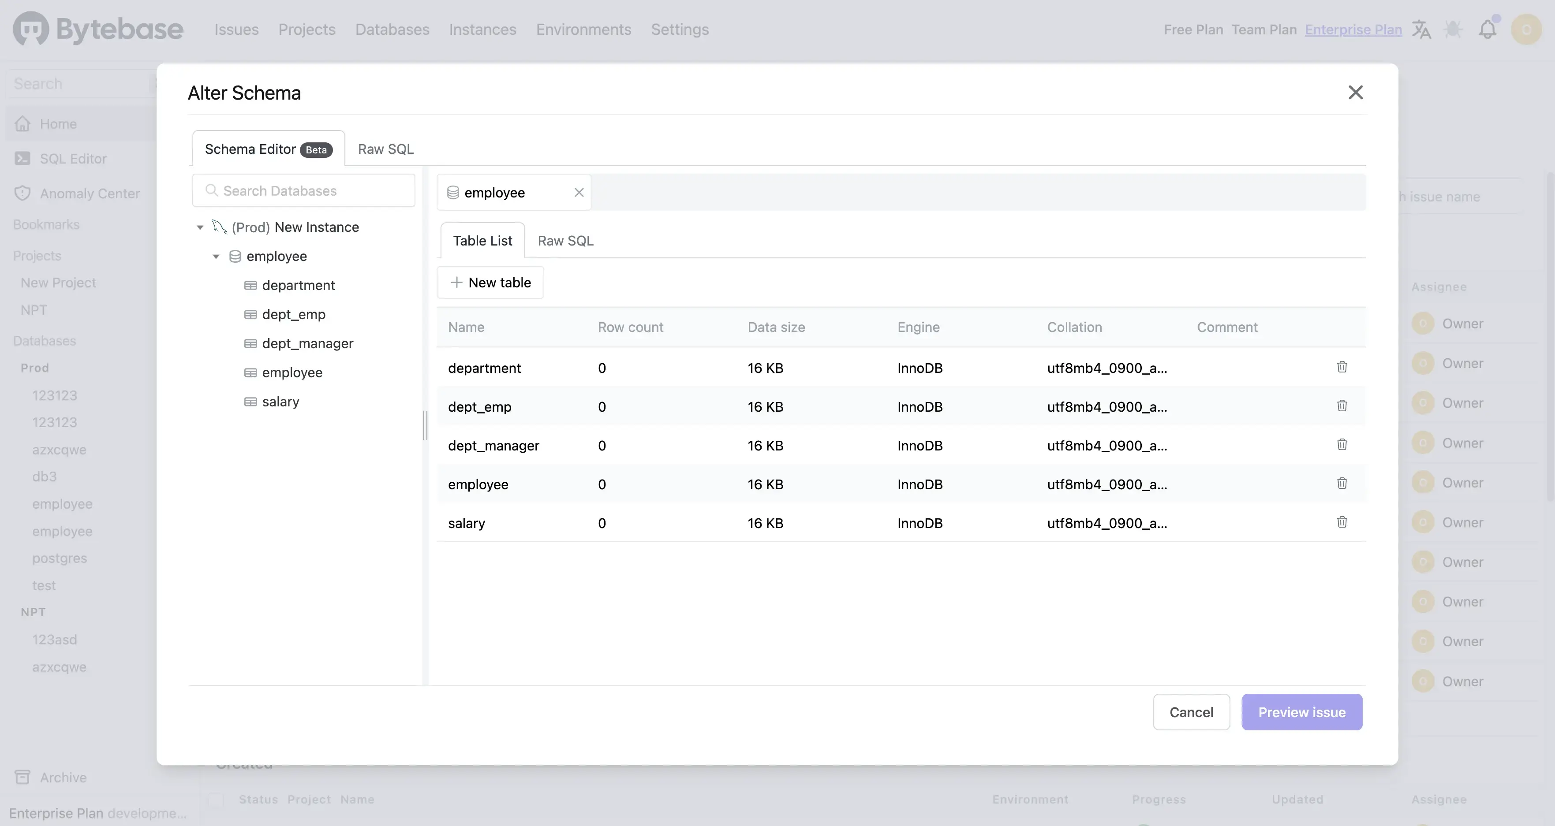The image size is (1555, 826).
Task: Select dept_manager table in tree
Action: 307,343
